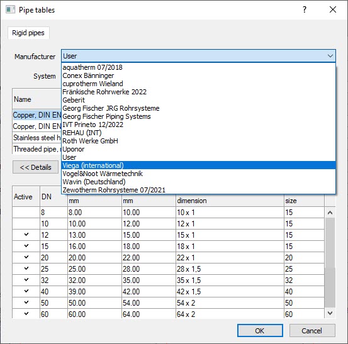Select IVT Prineto 12/2022 option
Viewport: 348px width, 344px height.
pyautogui.click(x=198, y=125)
